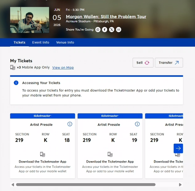Share event on Facebook icon
This screenshot has width=195, height=191.
[105, 30]
